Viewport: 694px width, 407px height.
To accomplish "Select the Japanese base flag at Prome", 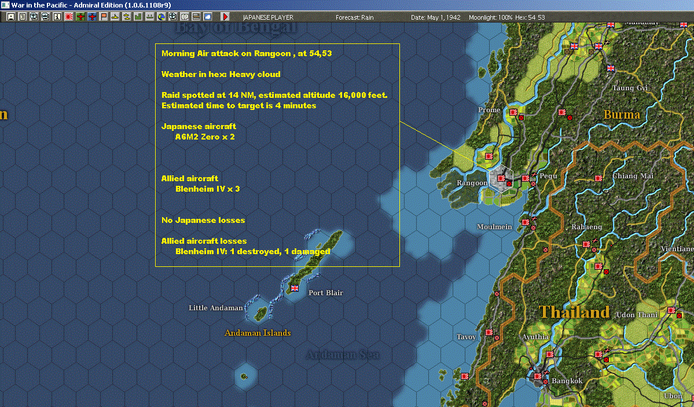I will 513,112.
